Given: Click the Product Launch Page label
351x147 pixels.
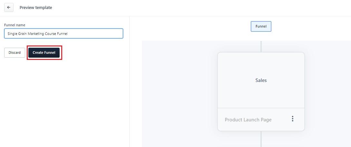Looking at the screenshot, I should (248, 120).
